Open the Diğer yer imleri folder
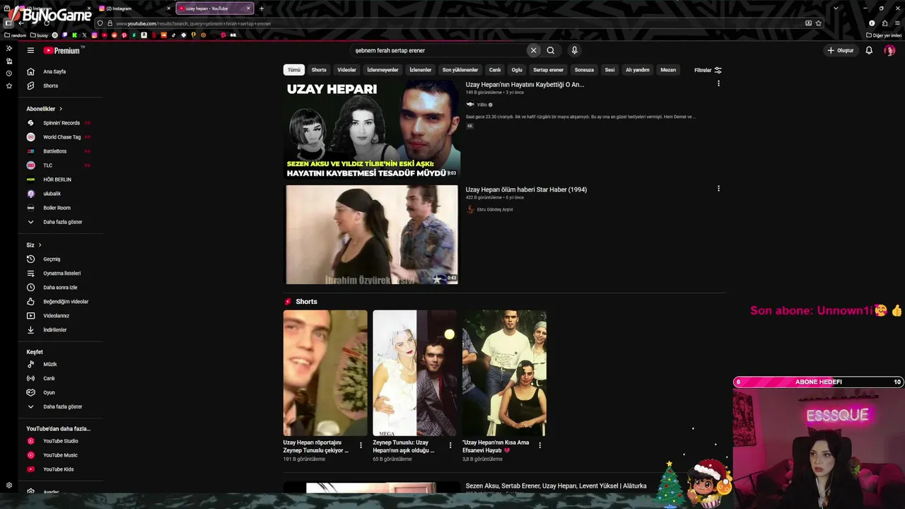The height and width of the screenshot is (509, 905). pyautogui.click(x=884, y=35)
